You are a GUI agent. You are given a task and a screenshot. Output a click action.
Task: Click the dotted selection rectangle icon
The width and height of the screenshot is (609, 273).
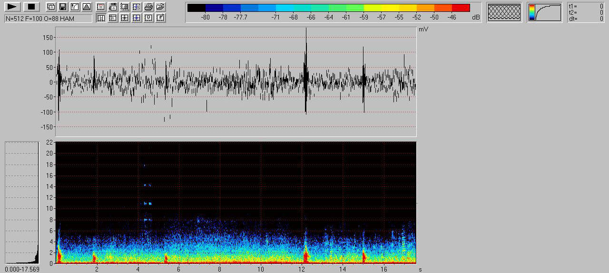tap(125, 7)
